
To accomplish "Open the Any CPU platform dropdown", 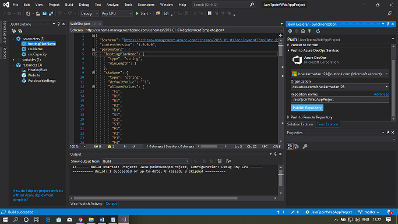I will (x=117, y=13).
